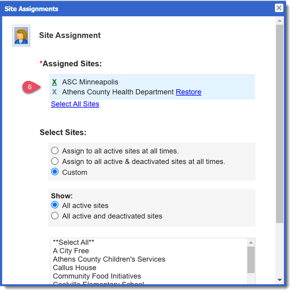
Task: Click the red step 6 callout marker
Action: tap(30, 87)
